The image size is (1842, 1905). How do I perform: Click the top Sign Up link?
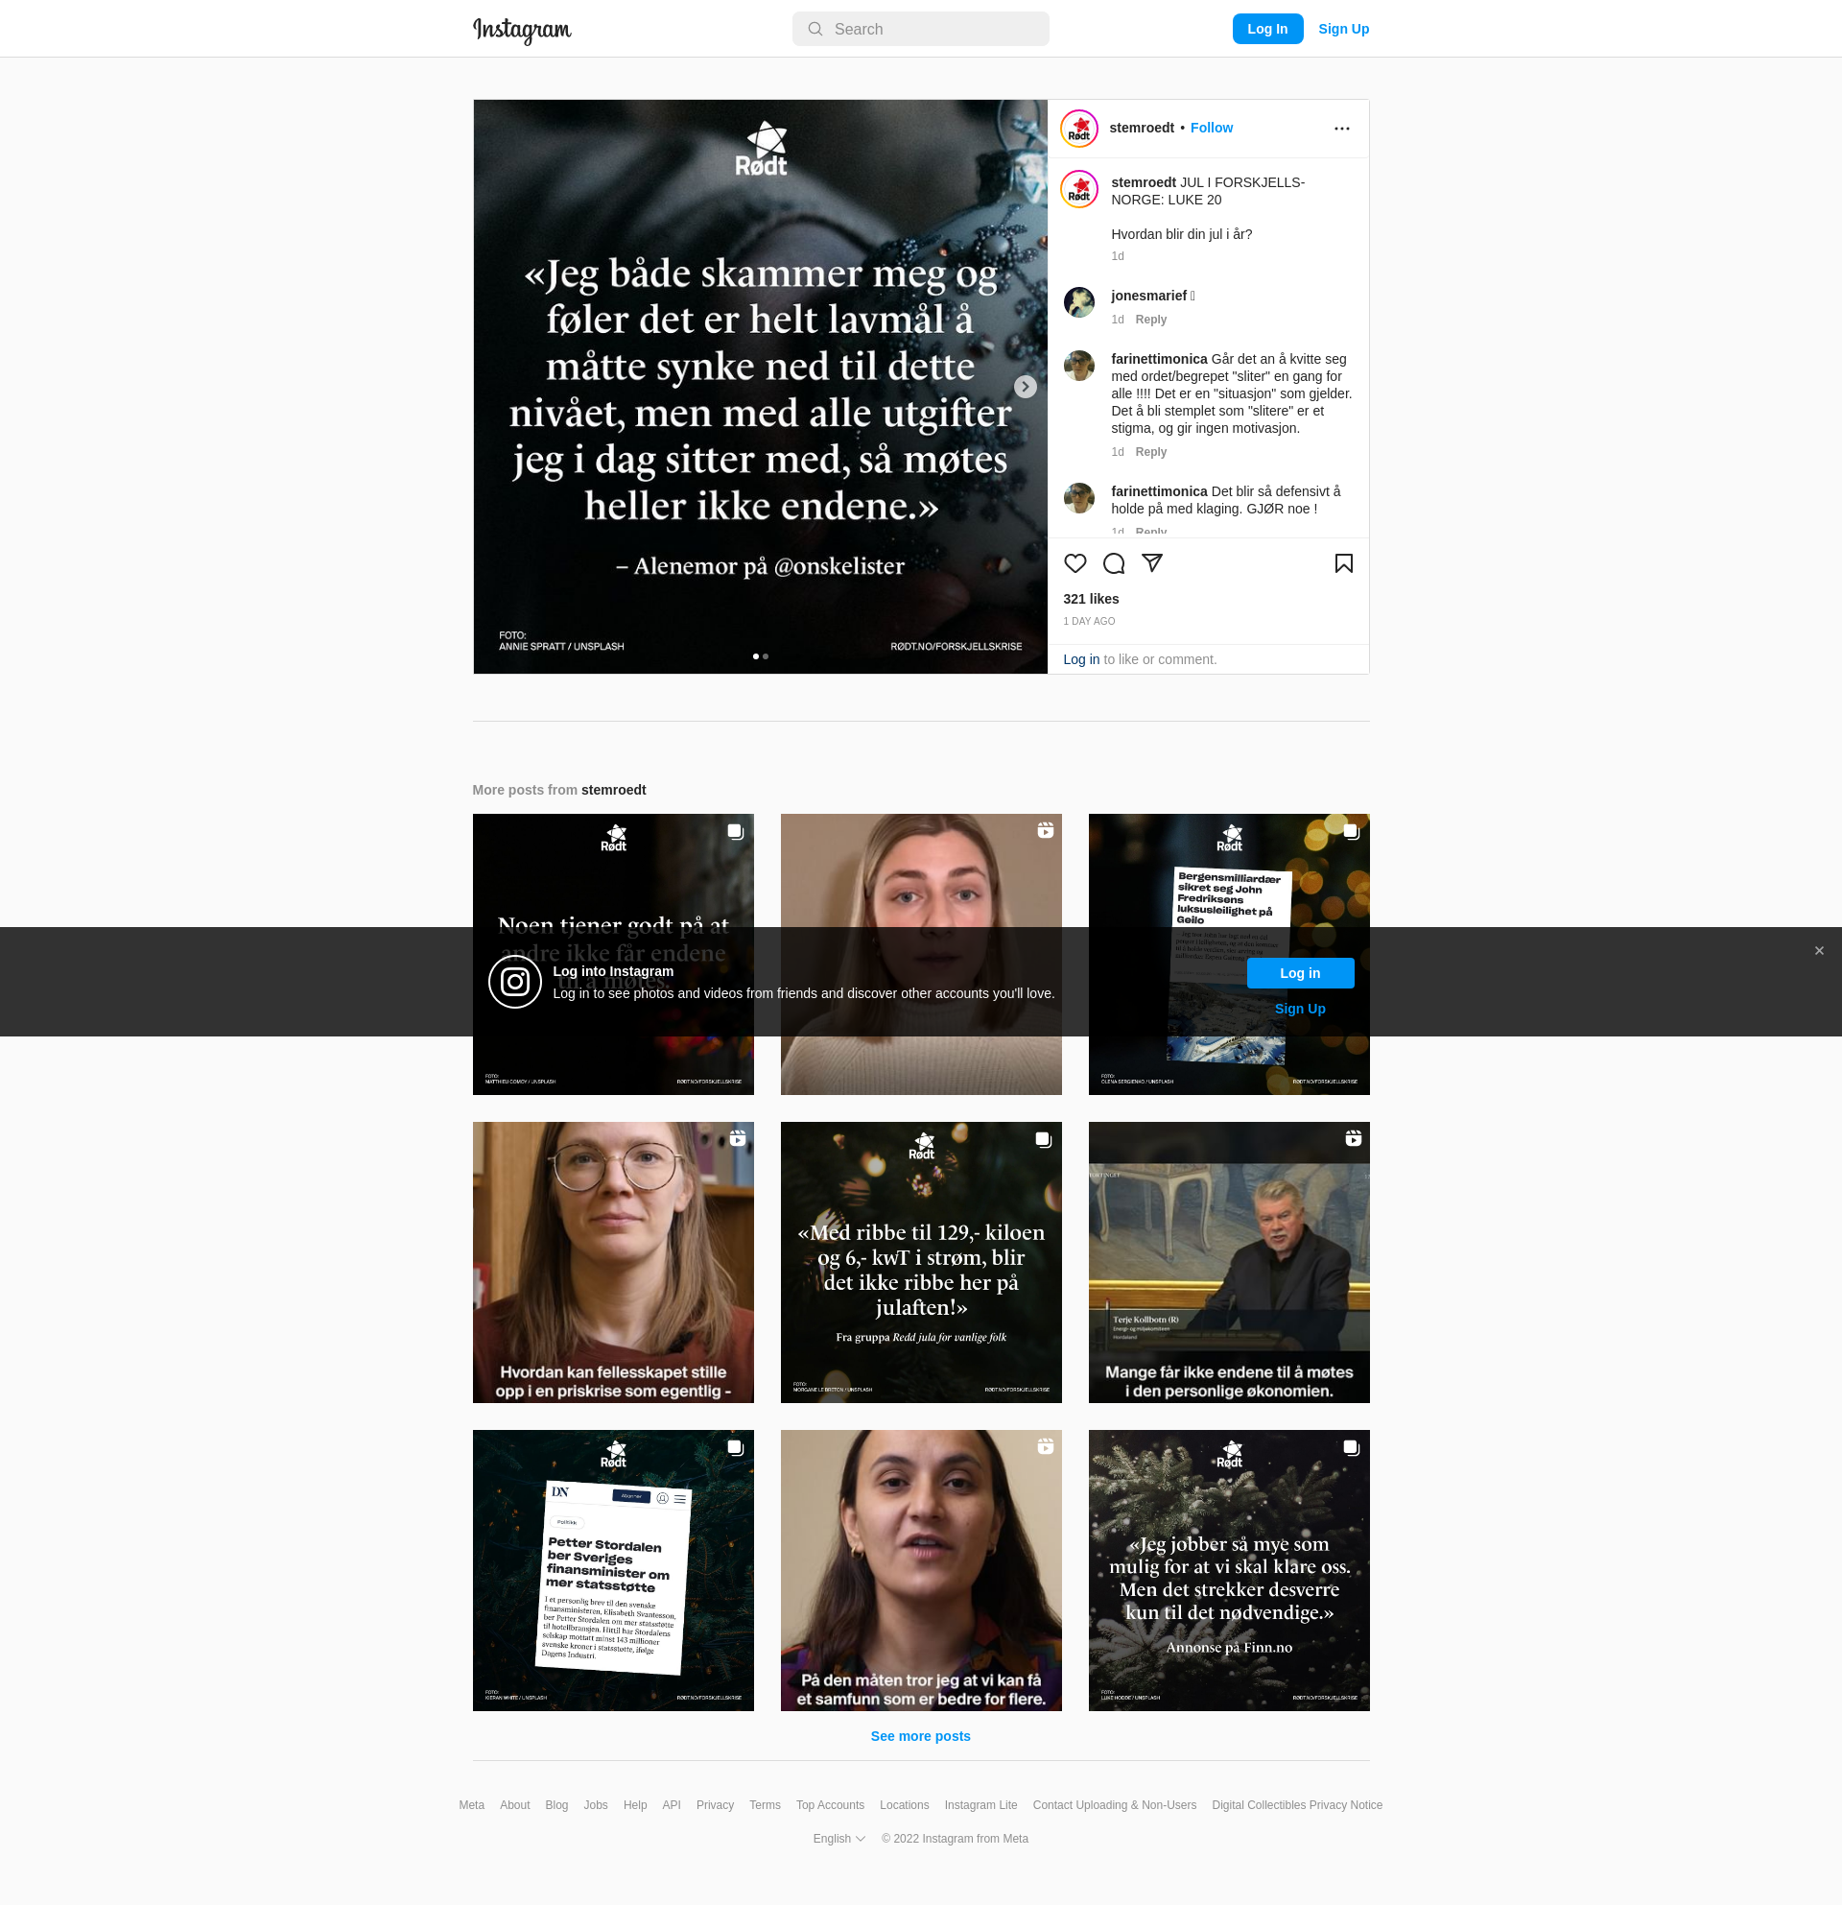pyautogui.click(x=1342, y=29)
